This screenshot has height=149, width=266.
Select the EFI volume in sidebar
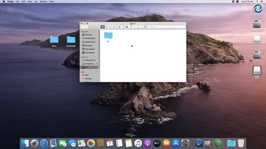[89, 67]
